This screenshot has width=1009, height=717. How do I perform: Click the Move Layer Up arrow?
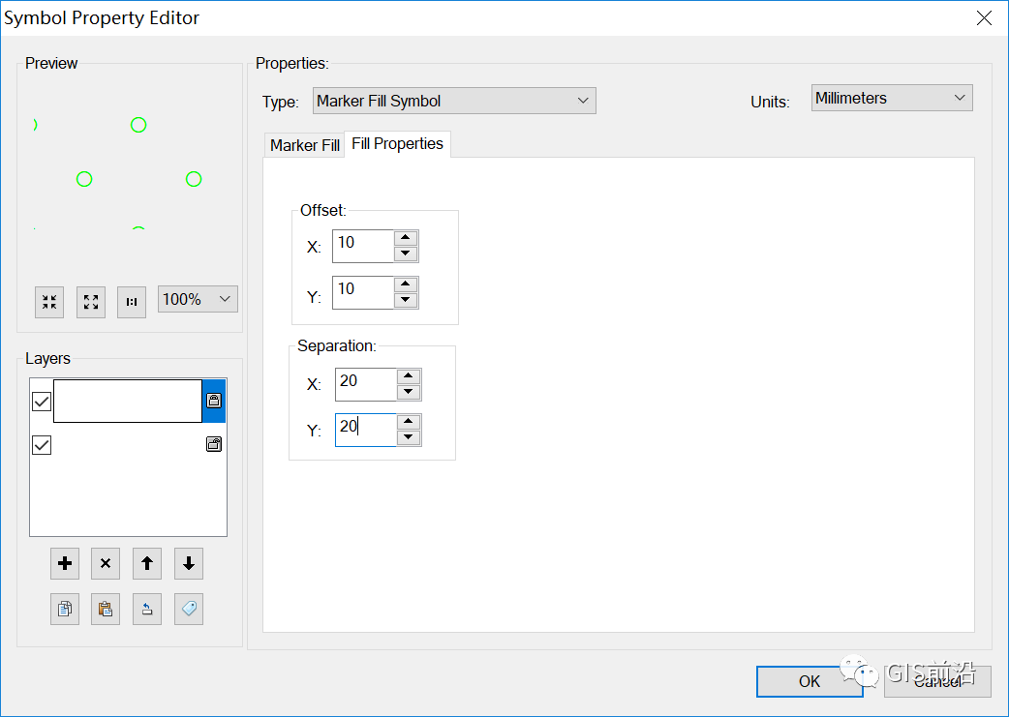tap(147, 564)
